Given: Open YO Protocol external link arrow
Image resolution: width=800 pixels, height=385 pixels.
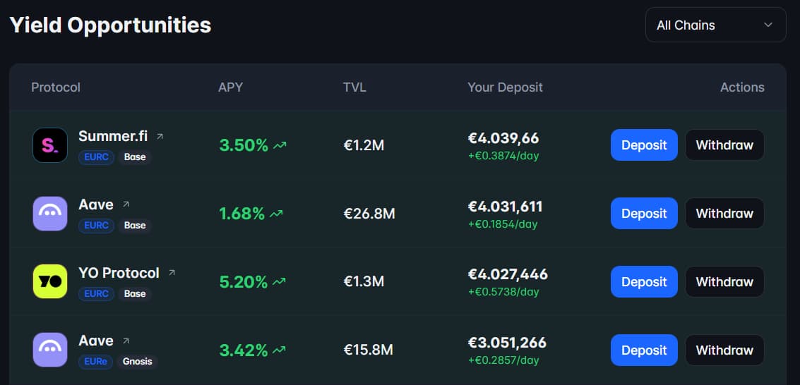Looking at the screenshot, I should pos(172,273).
